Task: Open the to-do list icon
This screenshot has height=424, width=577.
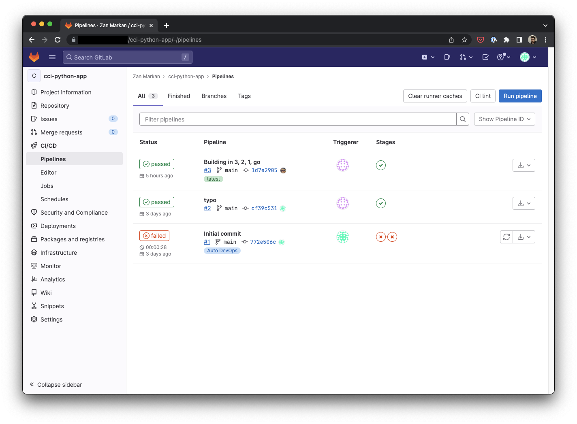Action: pos(485,57)
